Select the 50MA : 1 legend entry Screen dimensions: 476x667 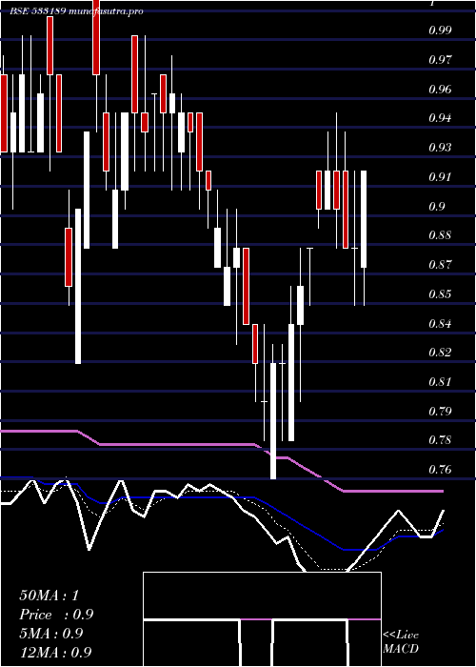[50, 596]
